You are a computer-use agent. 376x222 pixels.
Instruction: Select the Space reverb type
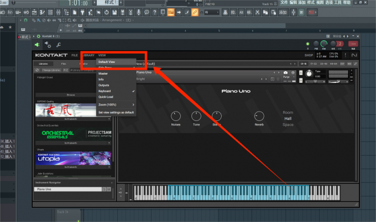(x=288, y=125)
